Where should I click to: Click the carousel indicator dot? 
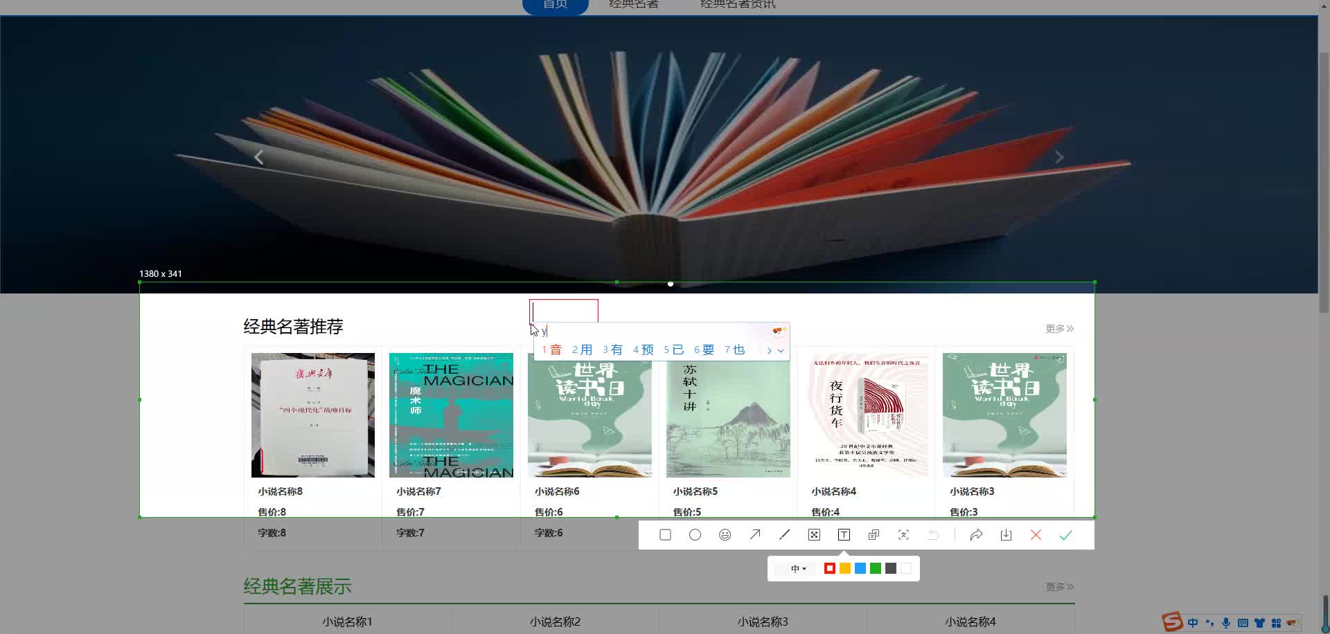click(670, 284)
